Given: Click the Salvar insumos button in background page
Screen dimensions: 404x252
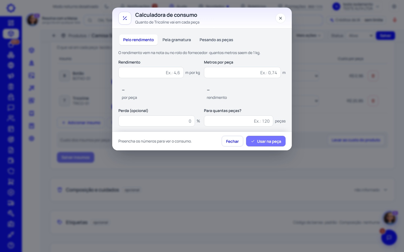Looking at the screenshot, I should coord(76,157).
